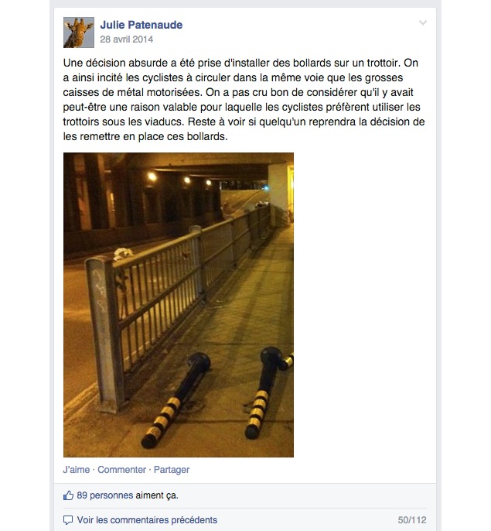The width and height of the screenshot is (491, 531).
Task: Click the viaduct ceiling lights in photo
Action: (x=179, y=179)
